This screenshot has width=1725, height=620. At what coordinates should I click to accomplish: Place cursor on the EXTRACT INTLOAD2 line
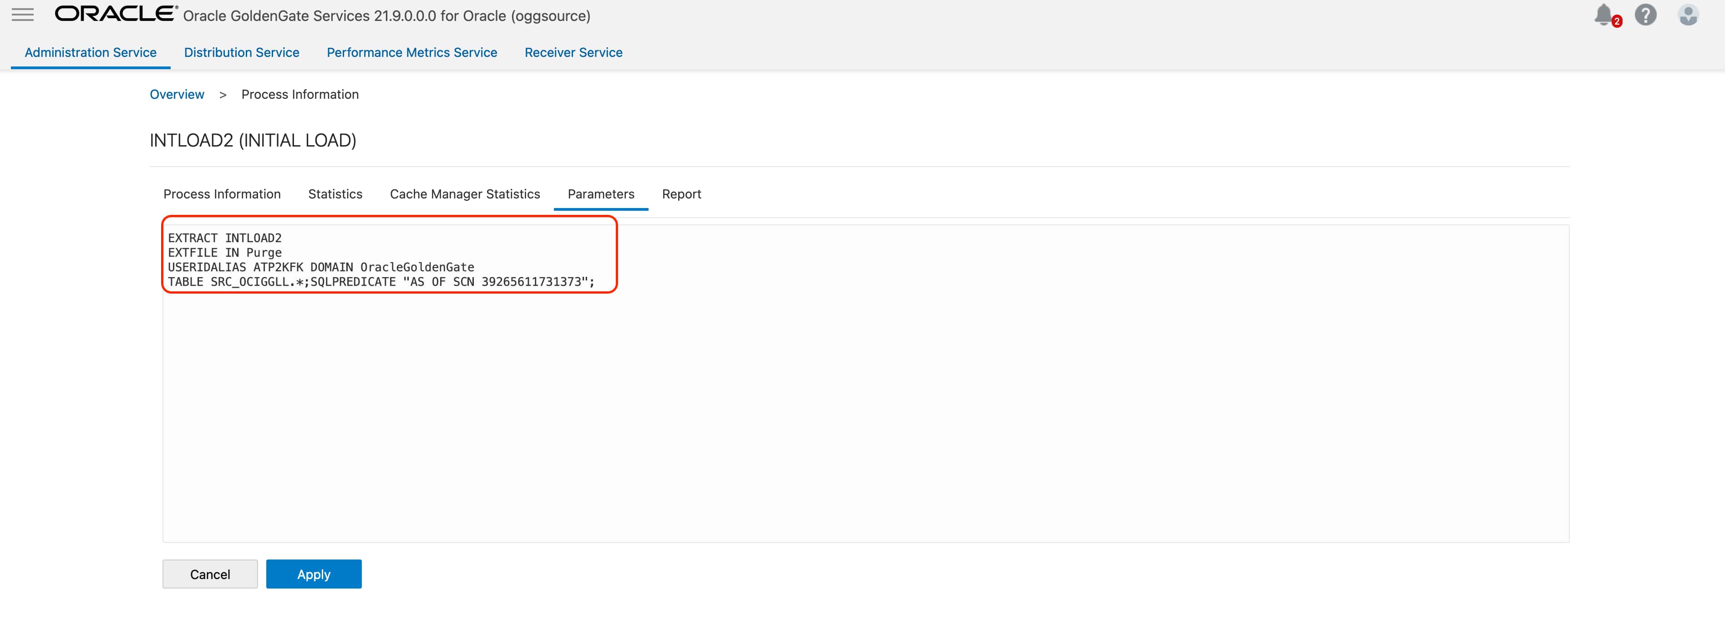(x=225, y=239)
